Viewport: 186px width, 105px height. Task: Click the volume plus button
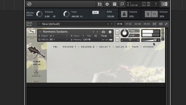(159, 40)
